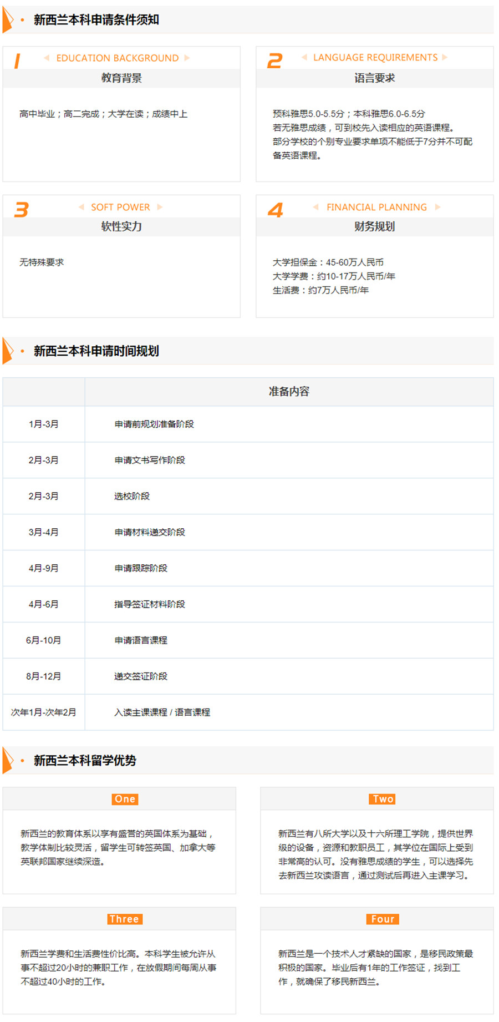Click the 准备内容 table column header
The height and width of the screenshot is (1022, 499).
click(x=289, y=392)
